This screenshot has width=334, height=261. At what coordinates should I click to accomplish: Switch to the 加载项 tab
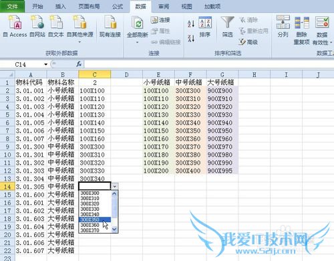(212, 6)
